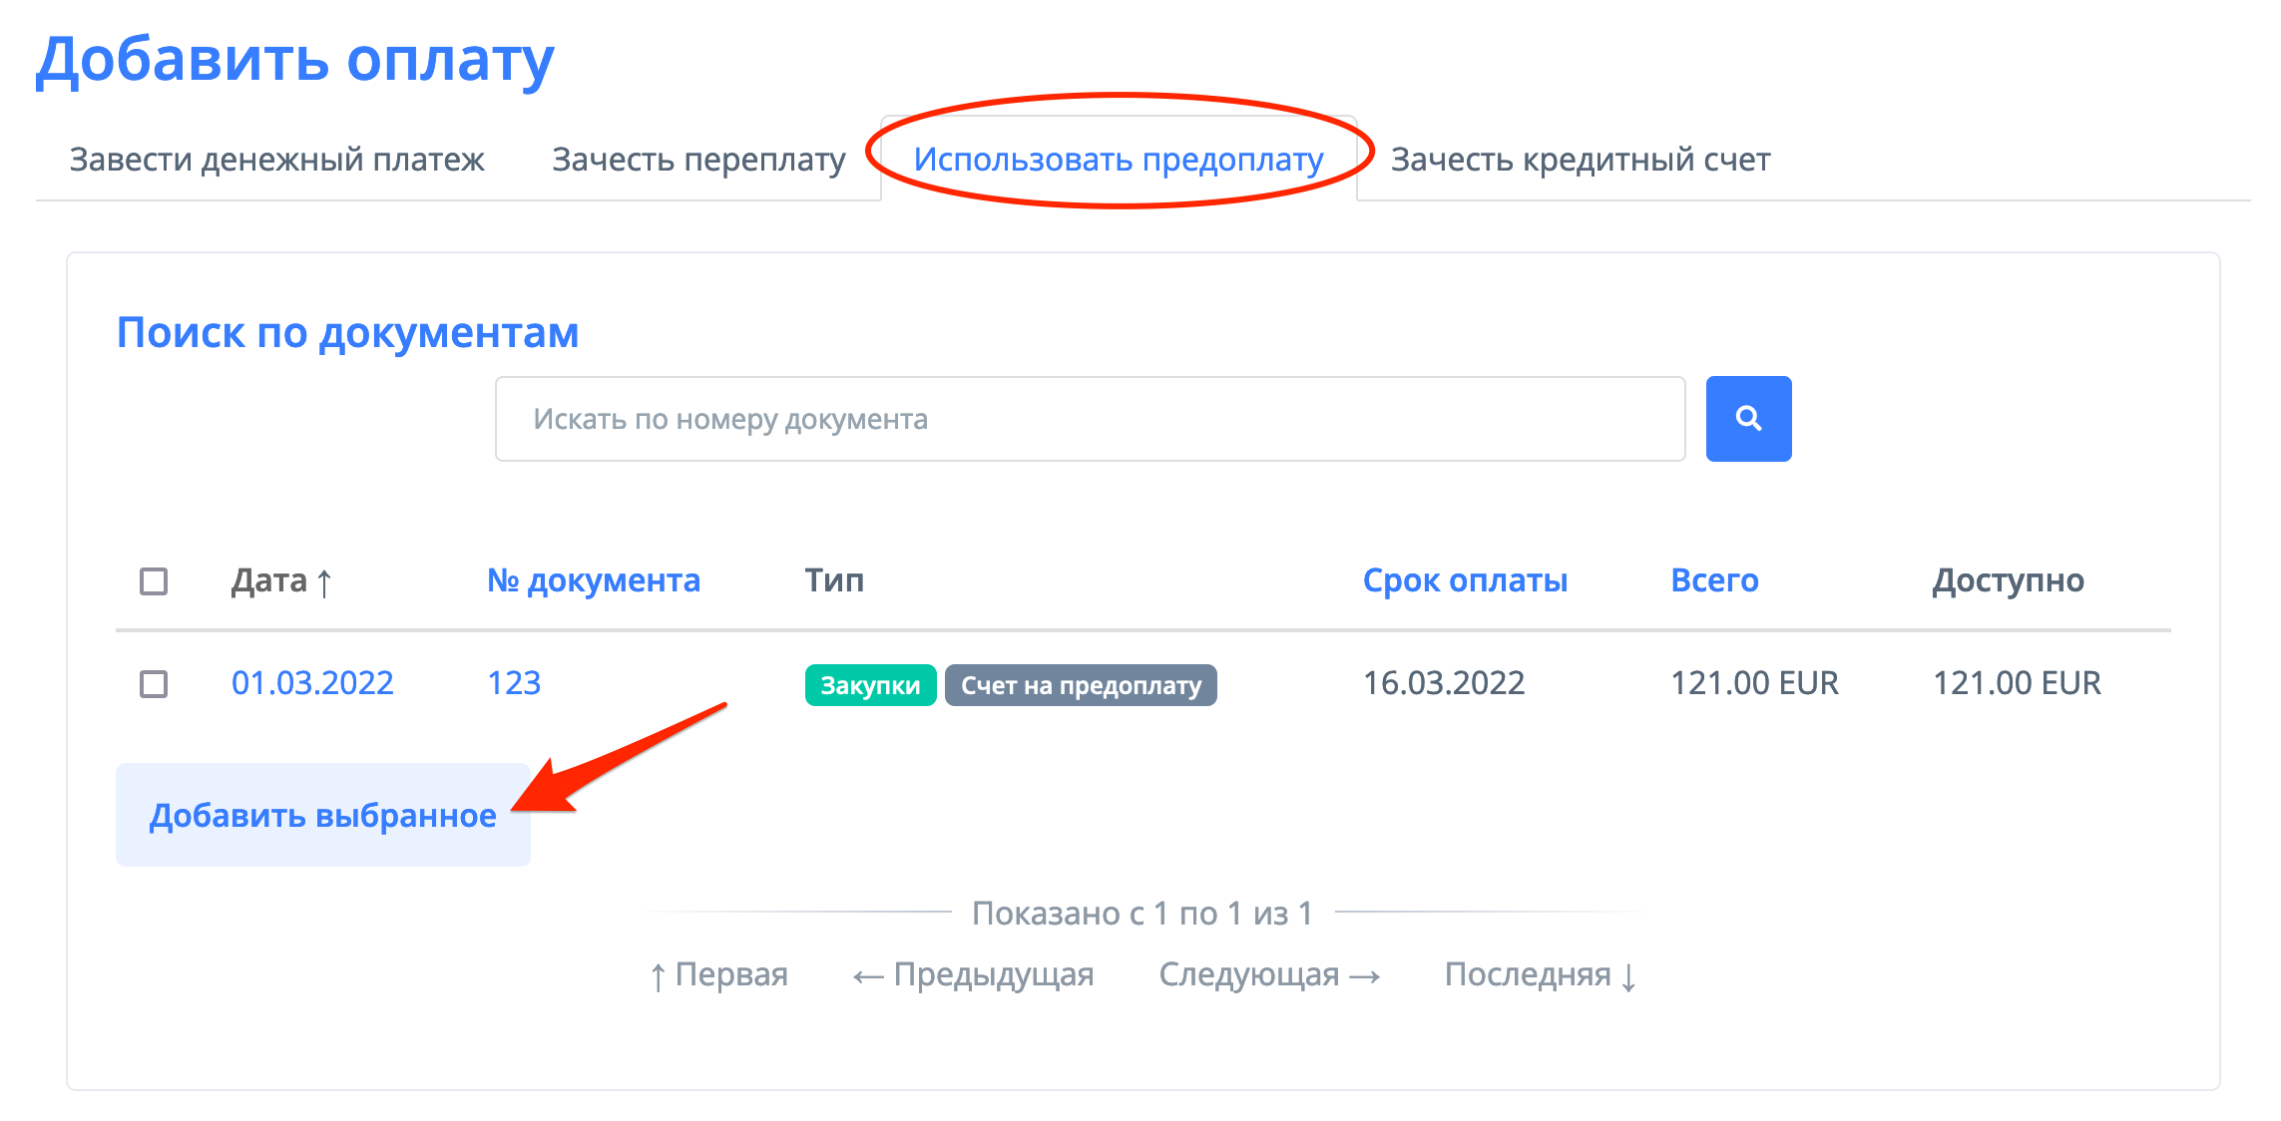Sort by Всего column header

point(1713,580)
